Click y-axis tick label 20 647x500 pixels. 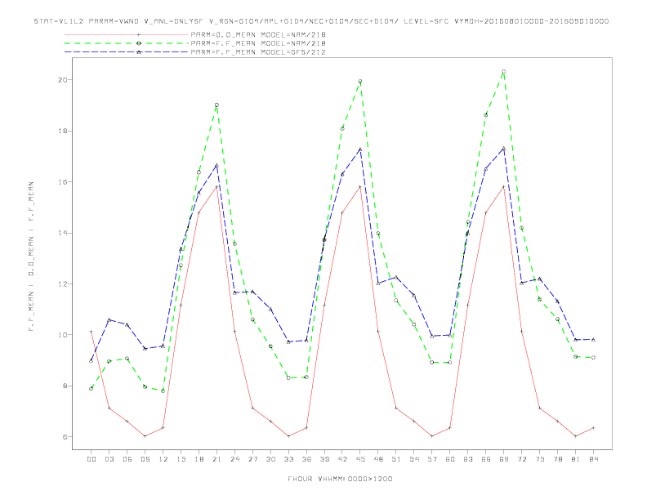(63, 79)
